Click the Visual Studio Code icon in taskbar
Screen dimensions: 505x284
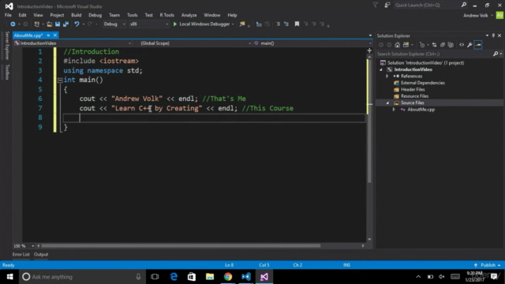pos(246,277)
